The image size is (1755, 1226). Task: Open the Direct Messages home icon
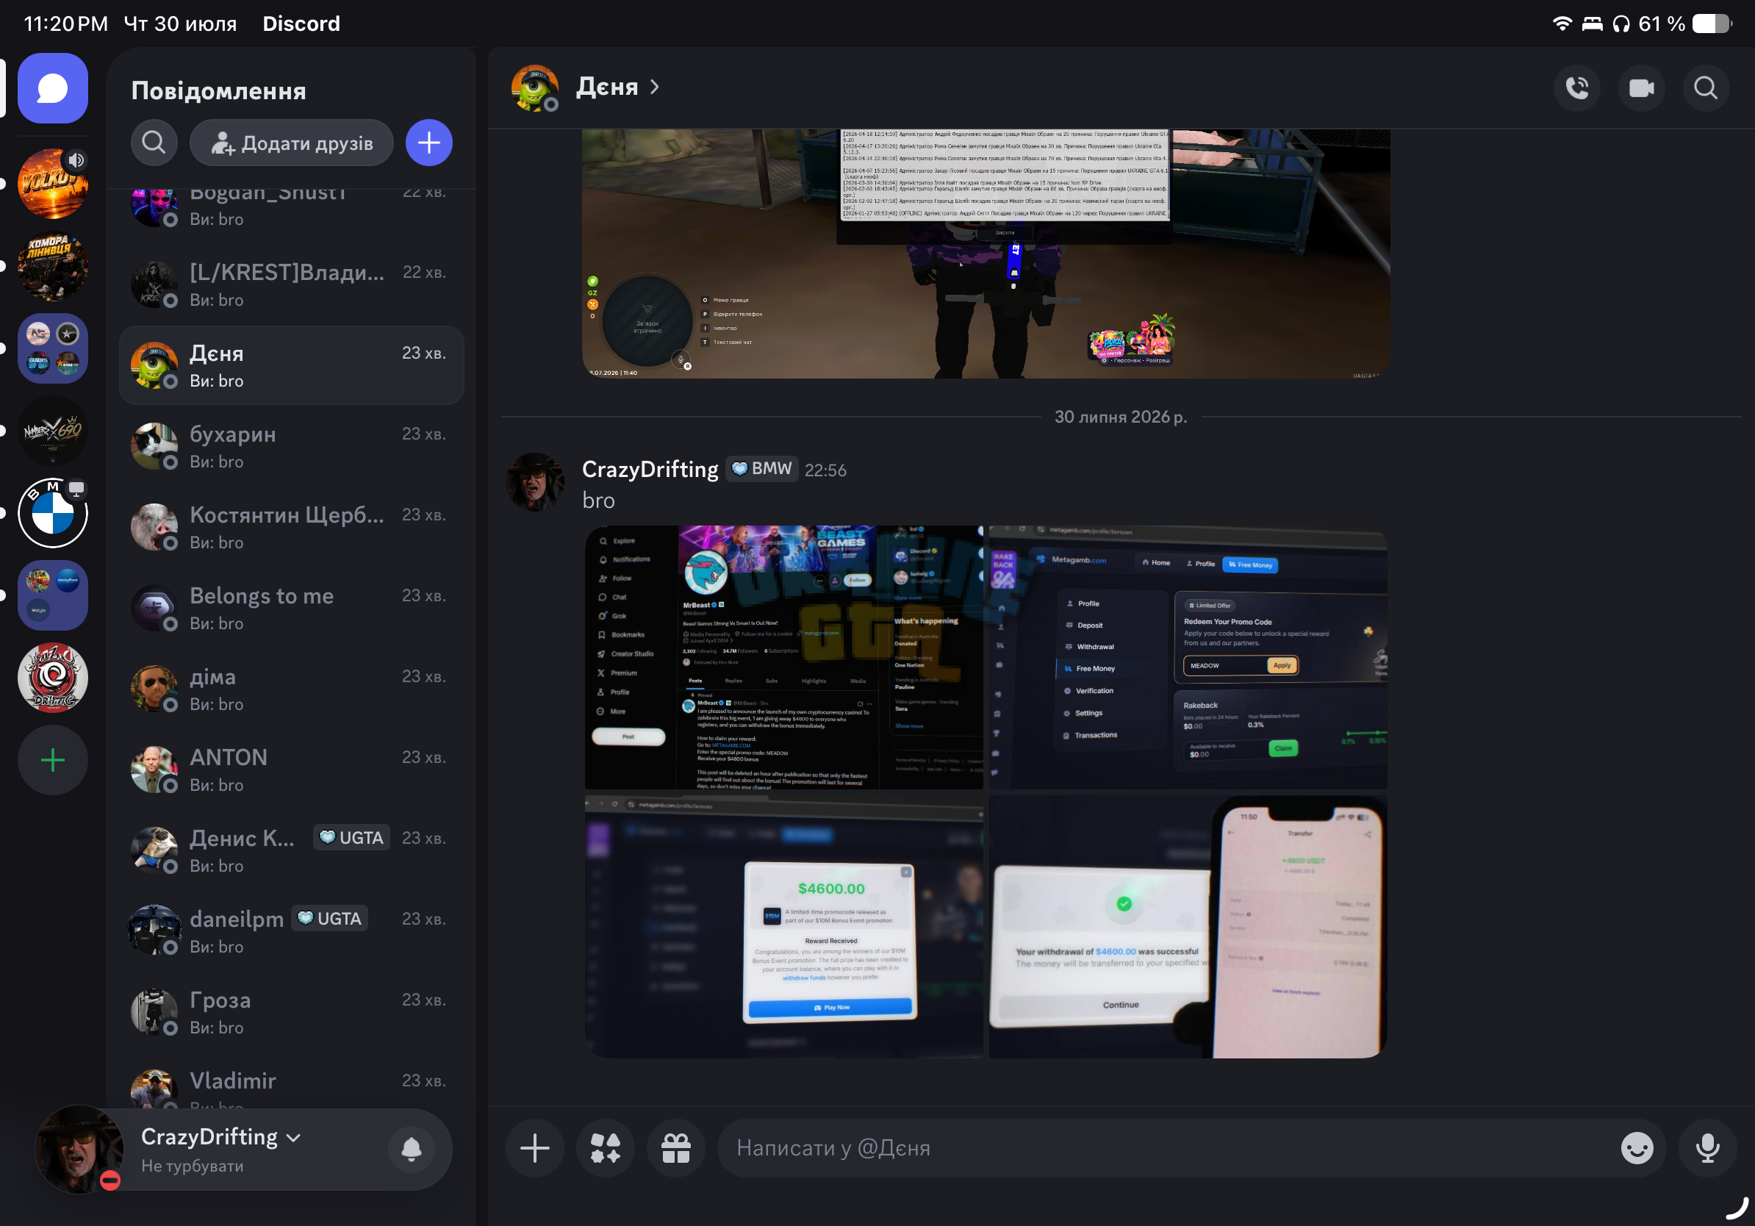(x=53, y=88)
